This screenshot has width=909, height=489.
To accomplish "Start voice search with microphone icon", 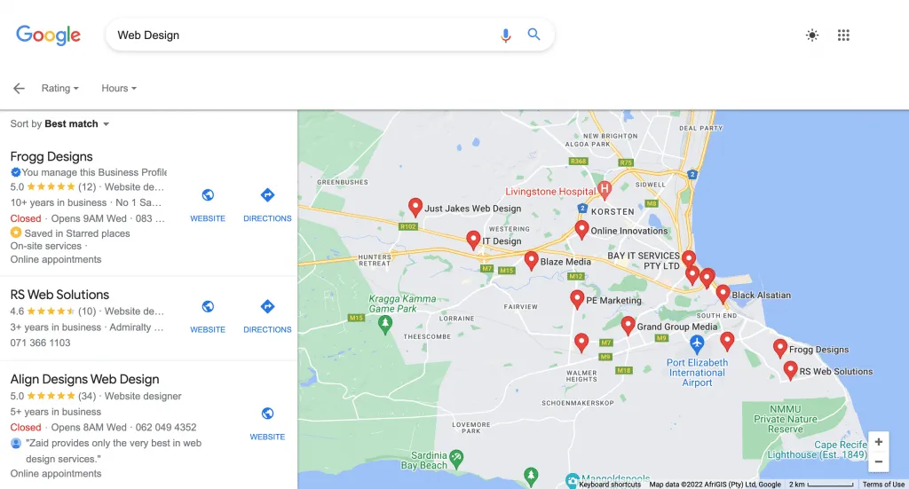I will tap(505, 35).
